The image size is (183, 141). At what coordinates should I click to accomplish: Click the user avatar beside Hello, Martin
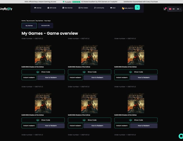123,8
